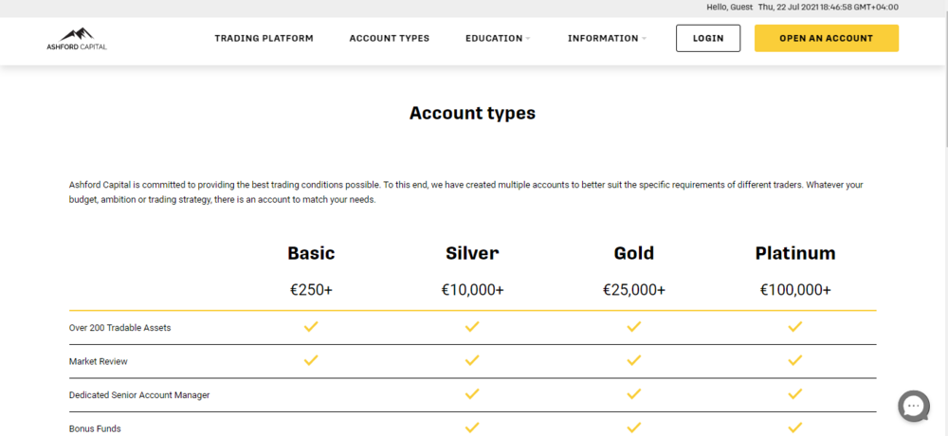The height and width of the screenshot is (436, 948).
Task: Open the live chat bubble
Action: pyautogui.click(x=913, y=406)
